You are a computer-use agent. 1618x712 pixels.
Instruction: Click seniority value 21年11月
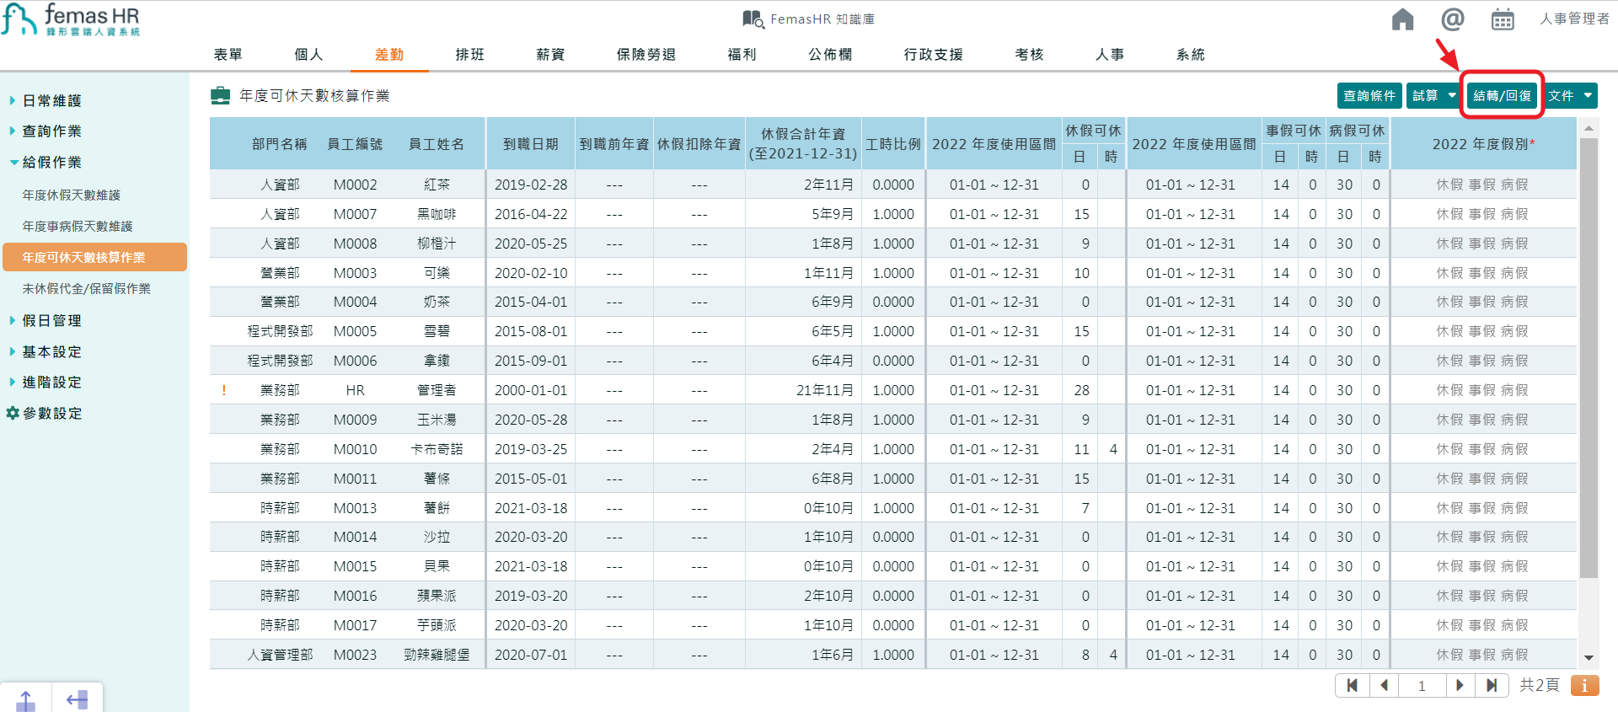825,390
